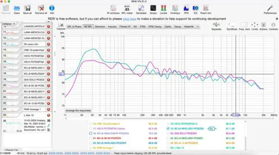Viewport: 279px width, 155px height.
Task: Click the 7.01k cursor frequency box
Action: tap(235, 115)
